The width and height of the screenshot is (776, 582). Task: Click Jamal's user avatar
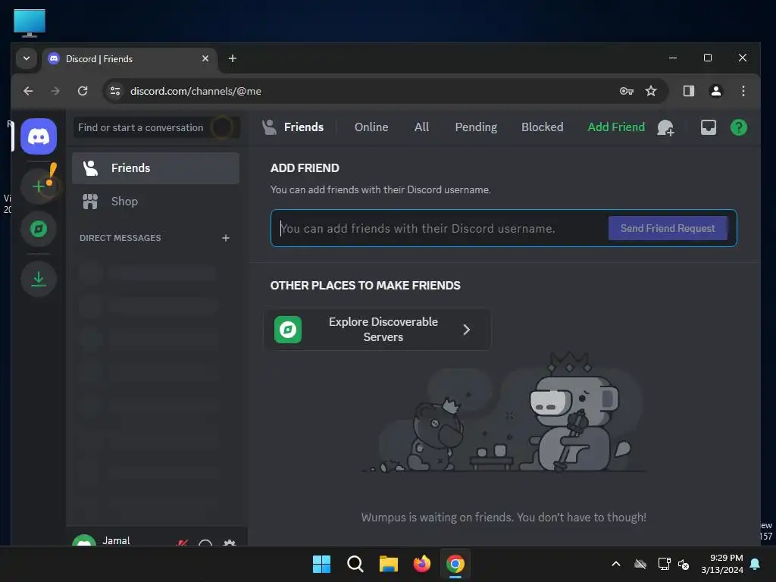[84, 541]
